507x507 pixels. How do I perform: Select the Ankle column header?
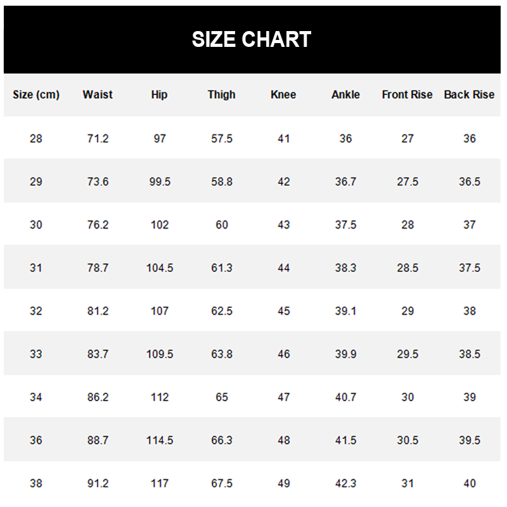pos(345,94)
